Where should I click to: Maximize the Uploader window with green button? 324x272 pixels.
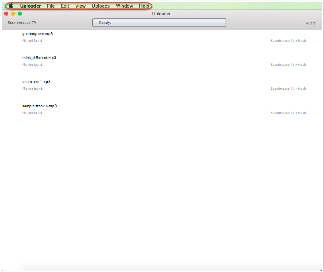coord(20,14)
